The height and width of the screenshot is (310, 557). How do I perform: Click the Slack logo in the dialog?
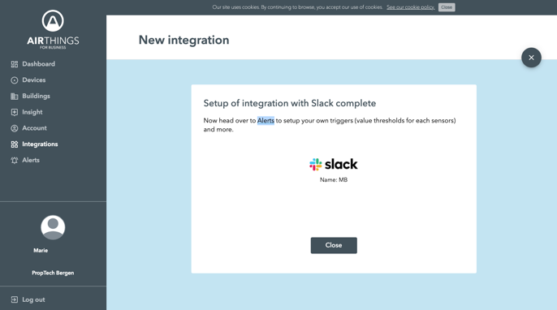[x=334, y=164]
